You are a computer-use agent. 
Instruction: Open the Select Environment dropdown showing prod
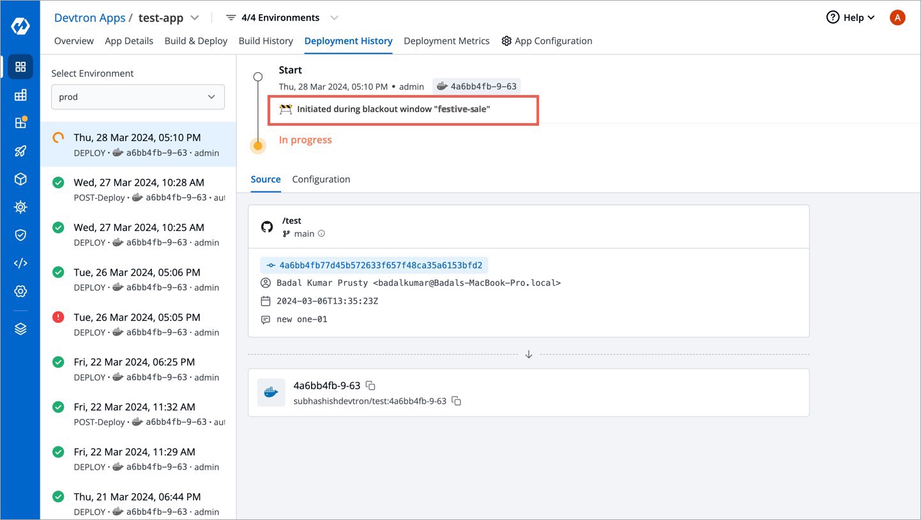click(137, 96)
